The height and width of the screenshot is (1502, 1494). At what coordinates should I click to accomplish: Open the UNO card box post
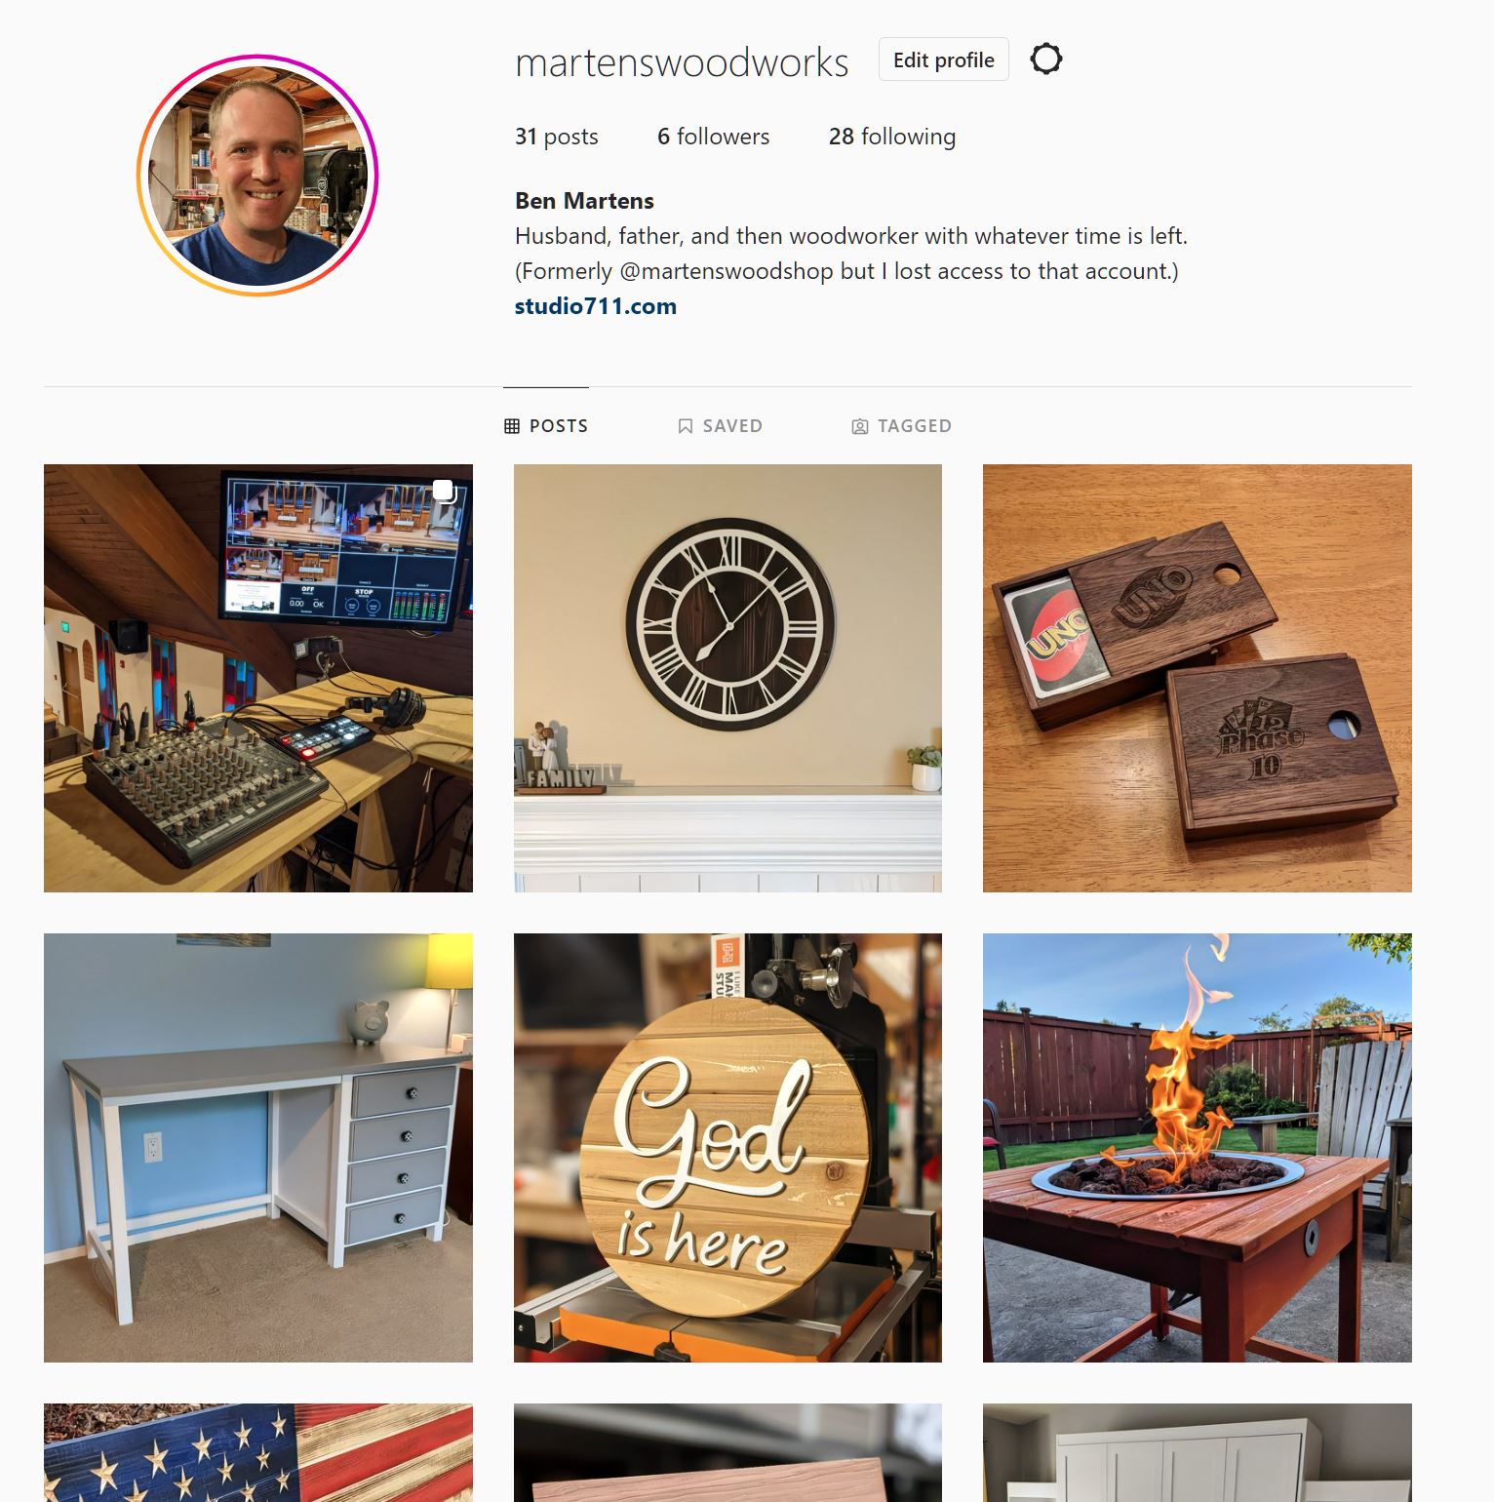point(1198,678)
